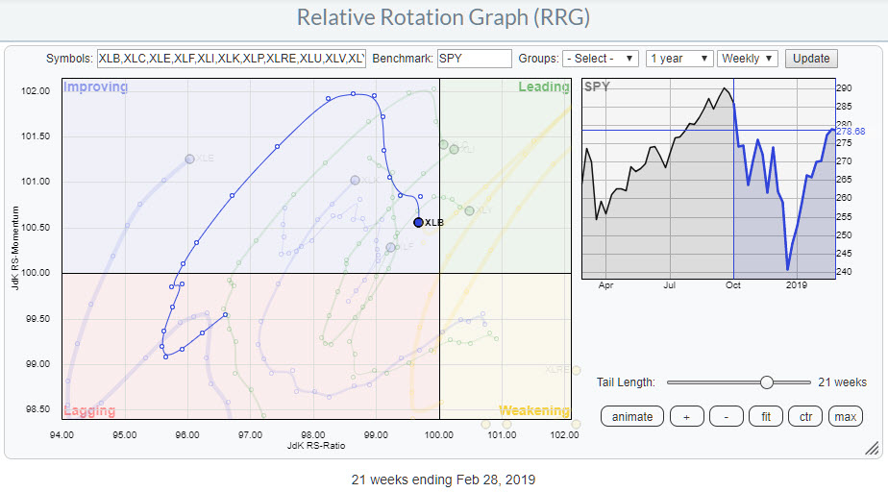Open the Groups Select dropdown
Image resolution: width=888 pixels, height=492 pixels.
[x=601, y=59]
